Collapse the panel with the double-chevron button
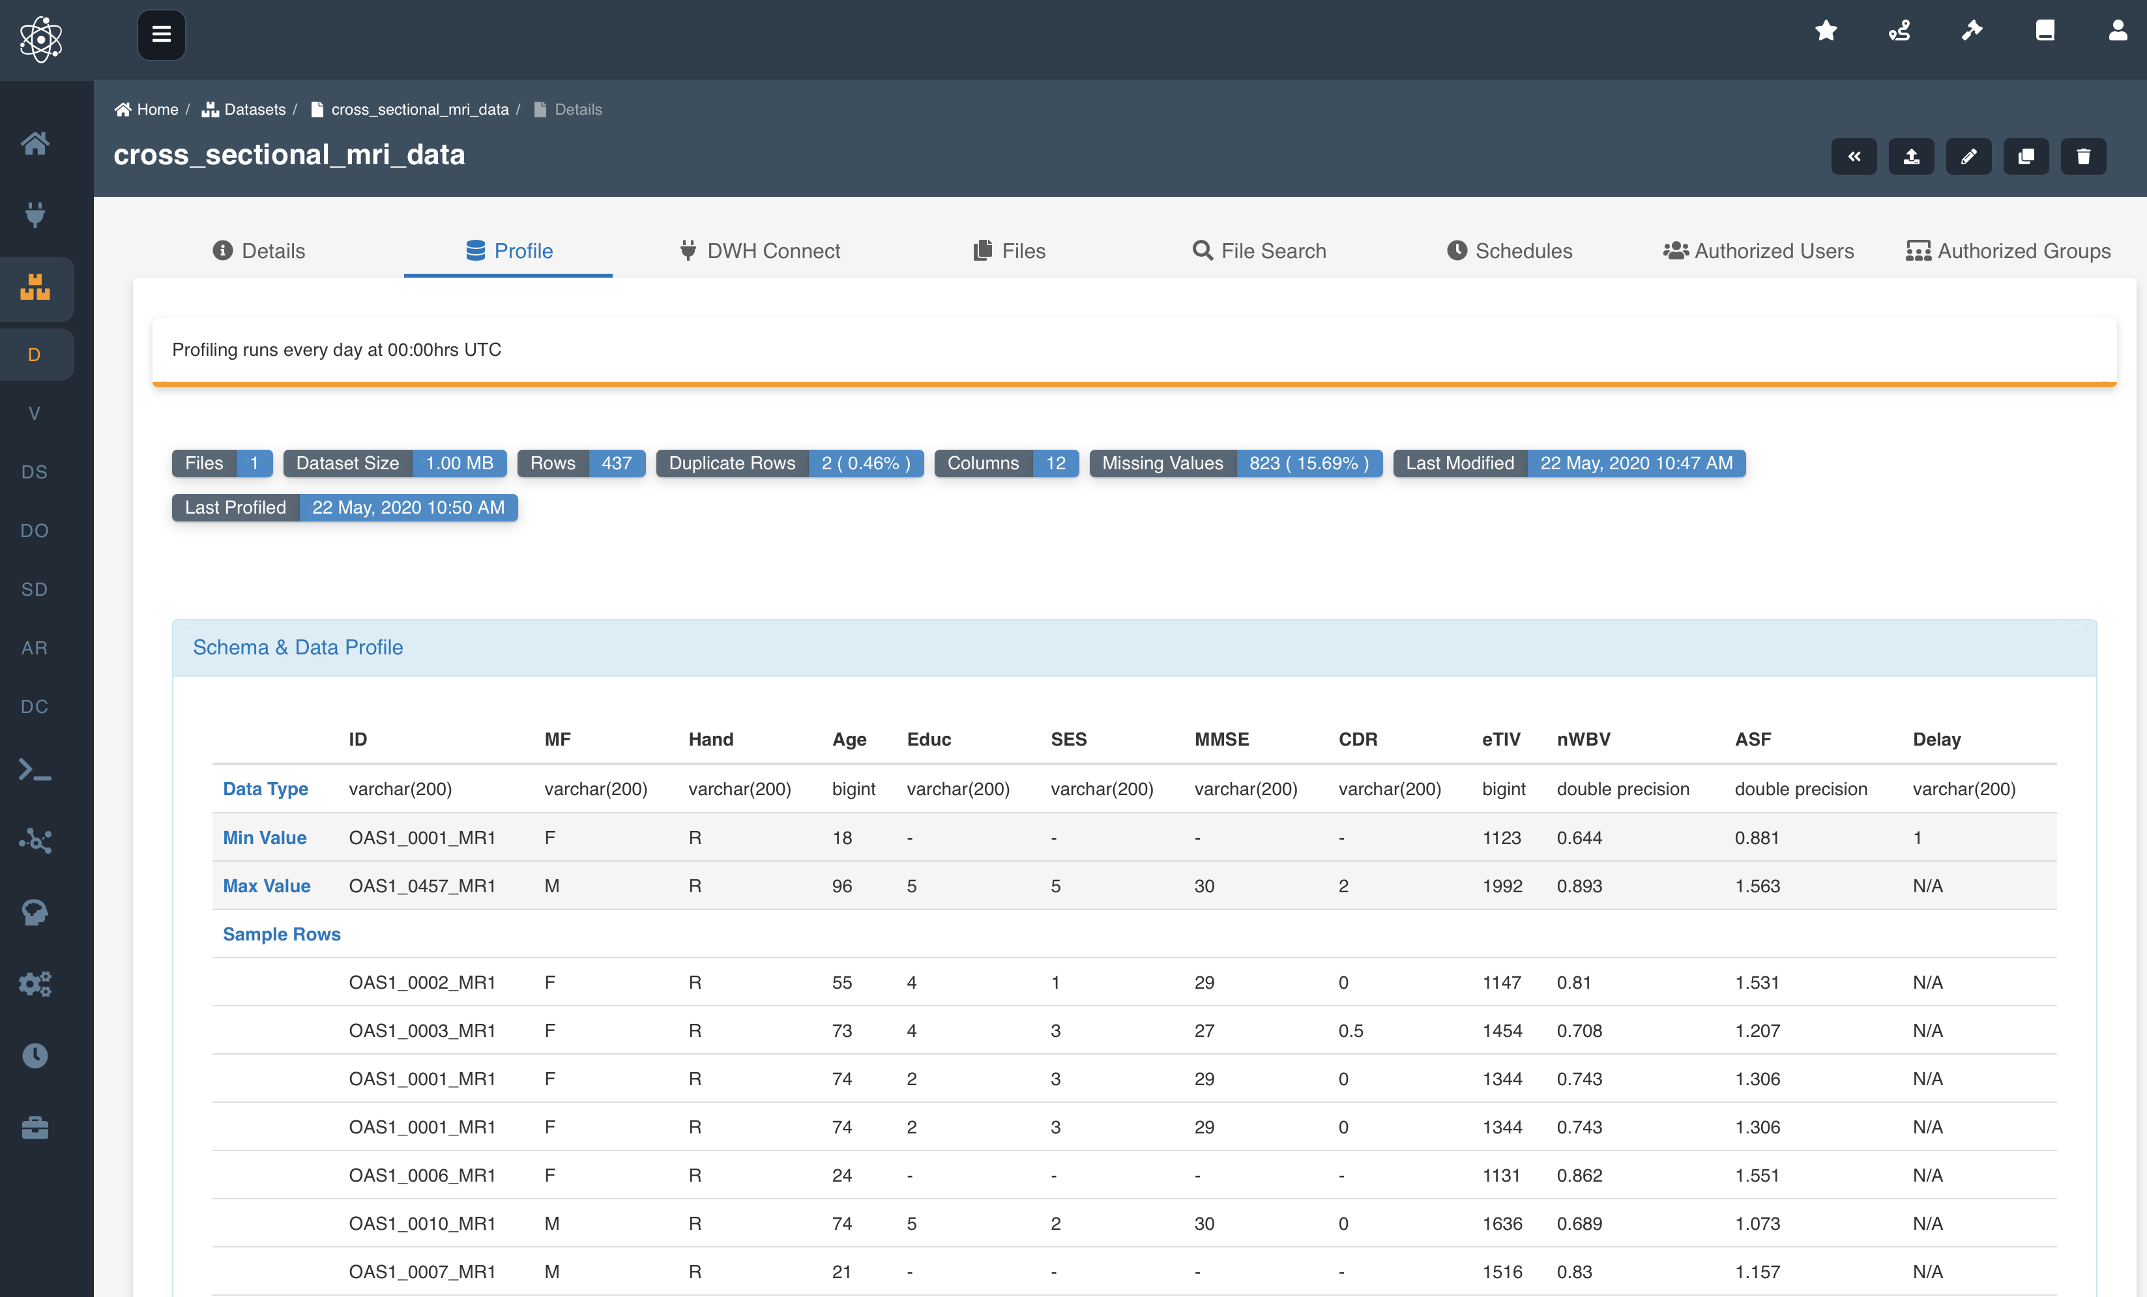 coord(1854,157)
